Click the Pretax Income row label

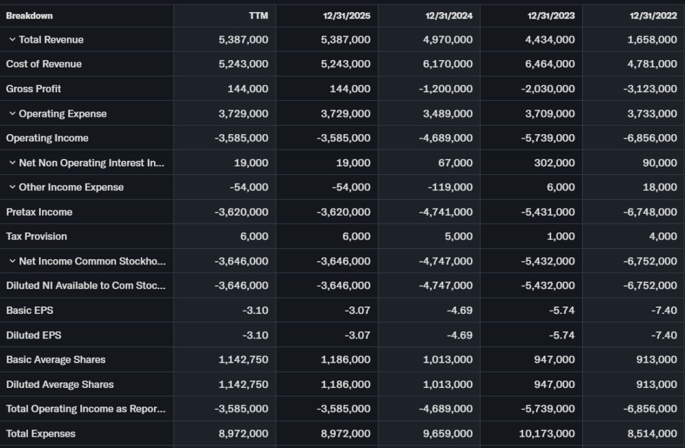pos(39,212)
